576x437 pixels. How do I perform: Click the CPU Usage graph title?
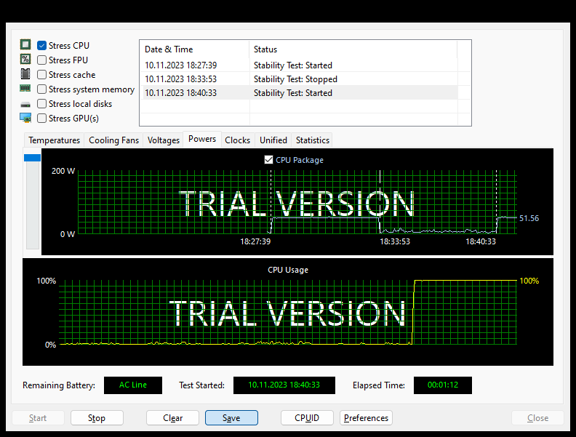coord(288,270)
